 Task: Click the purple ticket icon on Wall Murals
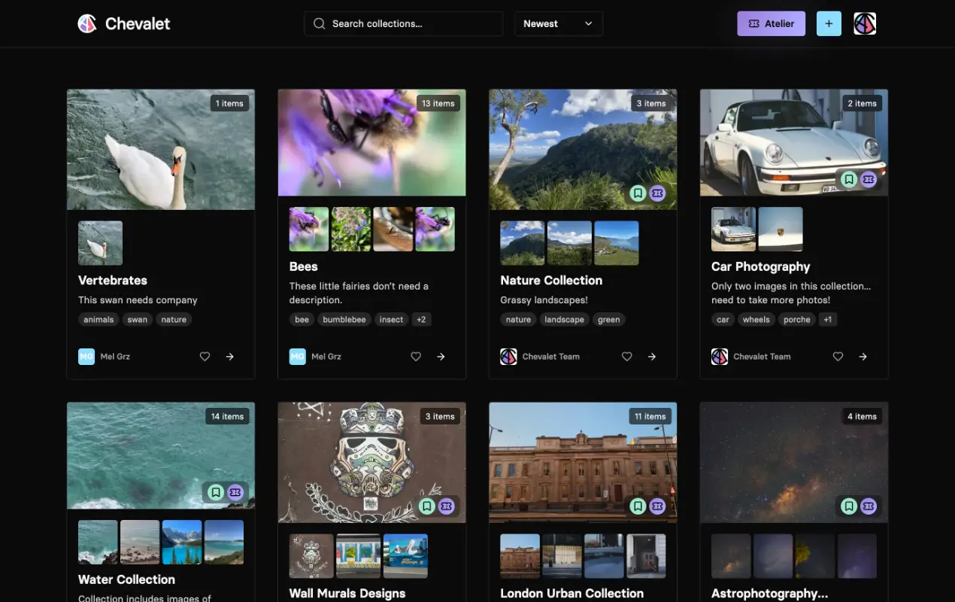coord(447,506)
